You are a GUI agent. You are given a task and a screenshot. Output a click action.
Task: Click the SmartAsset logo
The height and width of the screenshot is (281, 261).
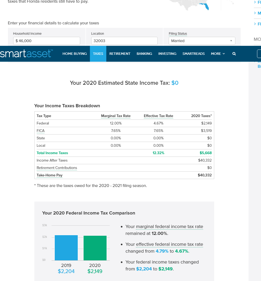(x=26, y=53)
